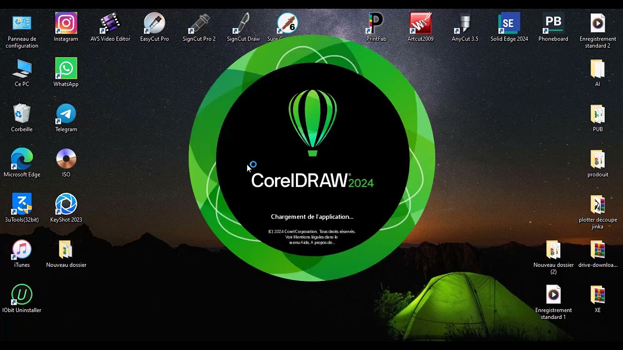Launch Microsoft Edge shortcut
Viewport: 623px width, 350px height.
tap(21, 163)
